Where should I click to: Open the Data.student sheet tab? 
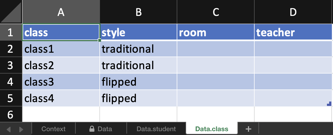(x=156, y=129)
